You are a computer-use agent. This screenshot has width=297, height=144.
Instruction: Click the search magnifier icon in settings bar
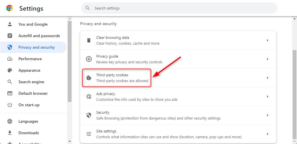pyautogui.click(x=87, y=8)
